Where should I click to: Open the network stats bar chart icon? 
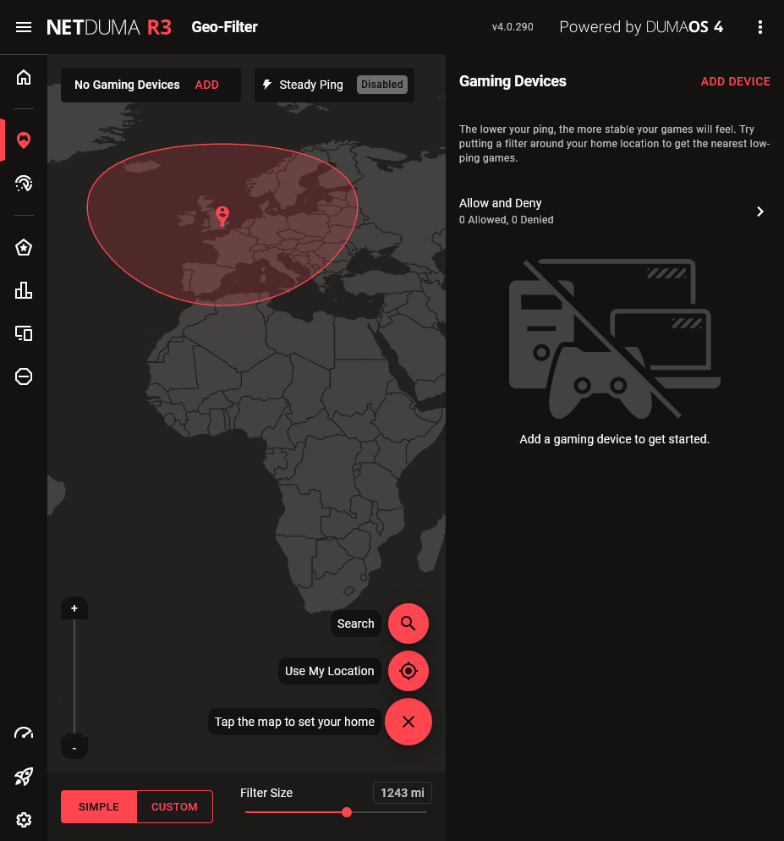click(24, 290)
